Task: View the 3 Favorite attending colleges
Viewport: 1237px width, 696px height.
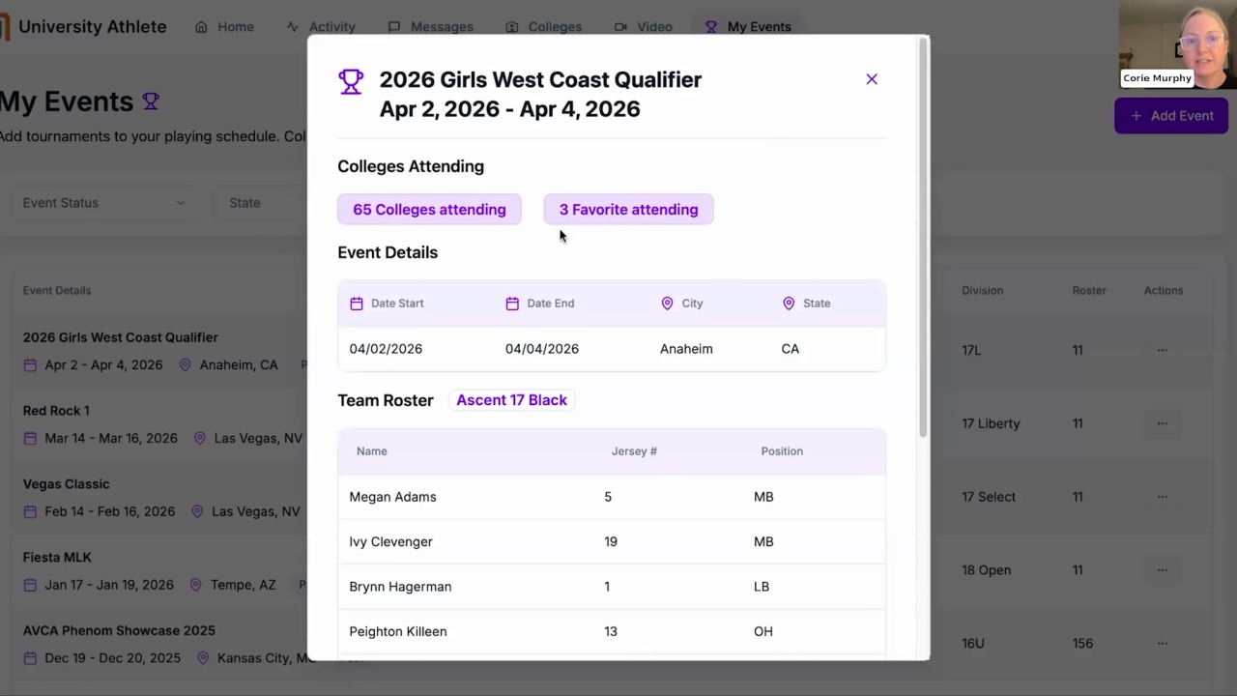Action: (x=628, y=210)
